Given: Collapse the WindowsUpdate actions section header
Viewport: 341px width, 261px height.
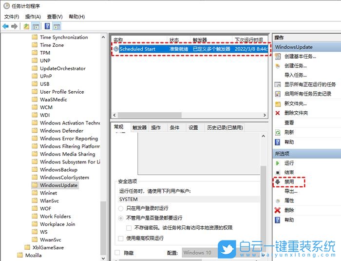Looking at the screenshot, I should coord(306,47).
